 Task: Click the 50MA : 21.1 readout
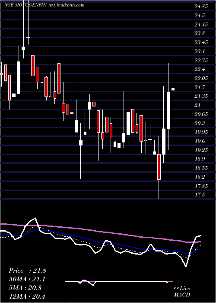27,279
